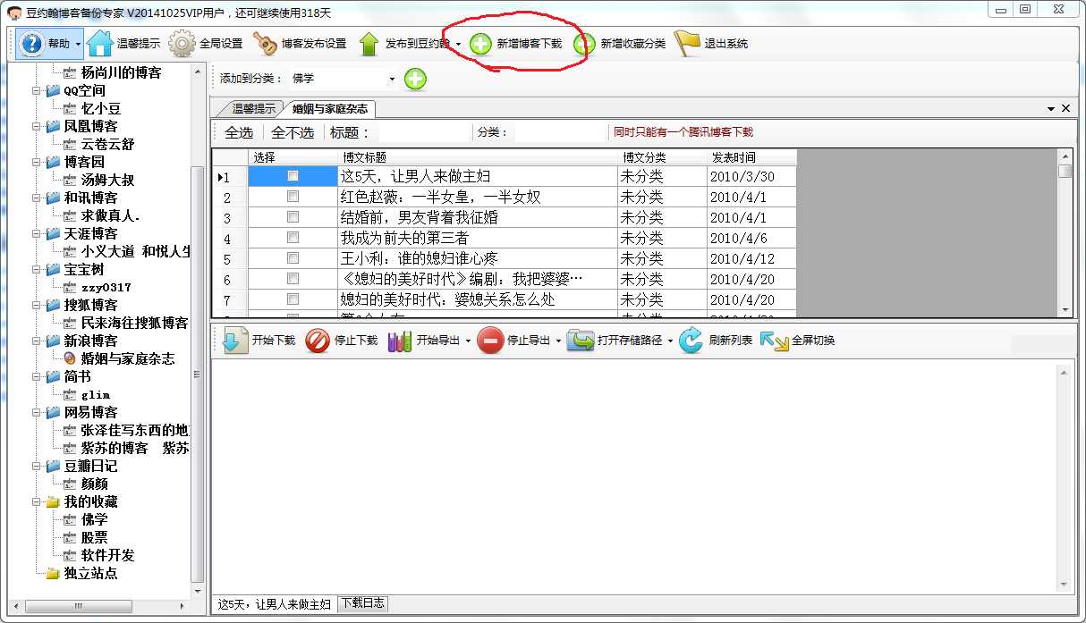Viewport: 1086px width, 623px height.
Task: Refresh the list with 刷新列表 icon
Action: point(690,340)
